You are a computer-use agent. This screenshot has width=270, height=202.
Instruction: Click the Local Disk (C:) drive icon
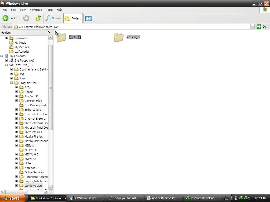point(11,65)
